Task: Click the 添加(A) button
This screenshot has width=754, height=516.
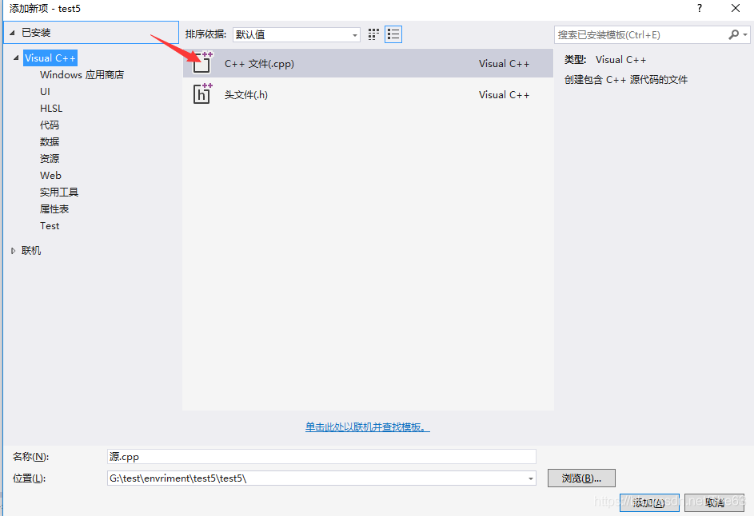Action: coord(649,502)
